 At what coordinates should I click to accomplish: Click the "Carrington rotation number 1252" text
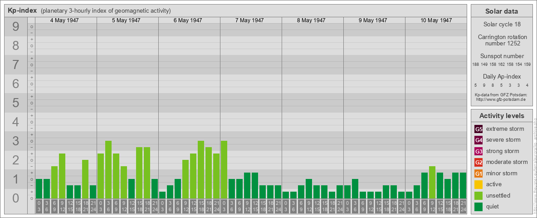click(502, 40)
